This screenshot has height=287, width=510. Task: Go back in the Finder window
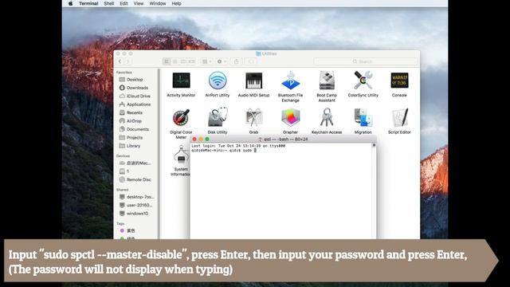pos(120,61)
